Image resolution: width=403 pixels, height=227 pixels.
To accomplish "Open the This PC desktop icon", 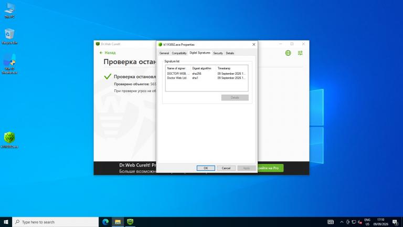I will 9,11.
